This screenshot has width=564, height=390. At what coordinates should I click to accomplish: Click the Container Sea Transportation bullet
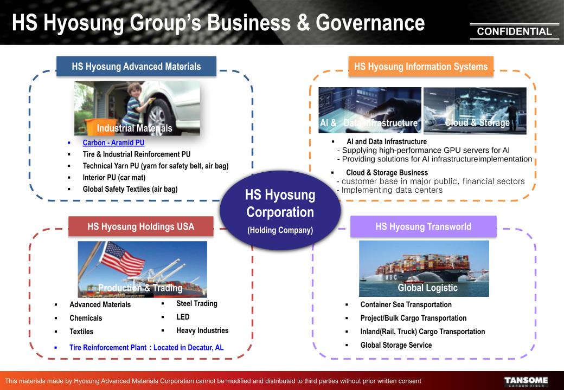[406, 304]
